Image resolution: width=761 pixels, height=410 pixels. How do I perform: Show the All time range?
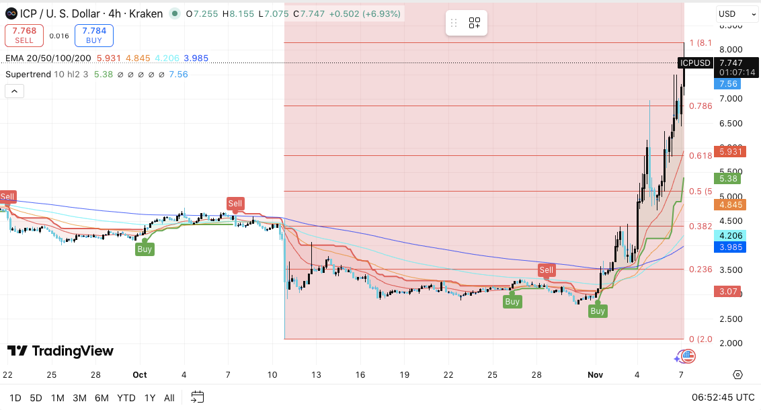[169, 398]
